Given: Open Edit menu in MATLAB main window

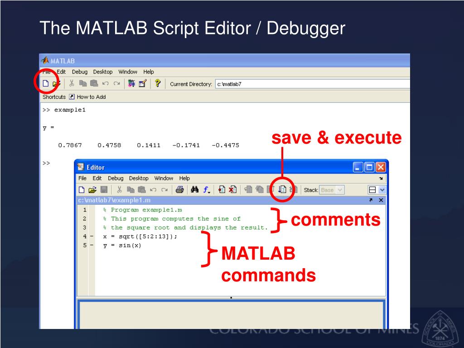Looking at the screenshot, I should click(61, 72).
